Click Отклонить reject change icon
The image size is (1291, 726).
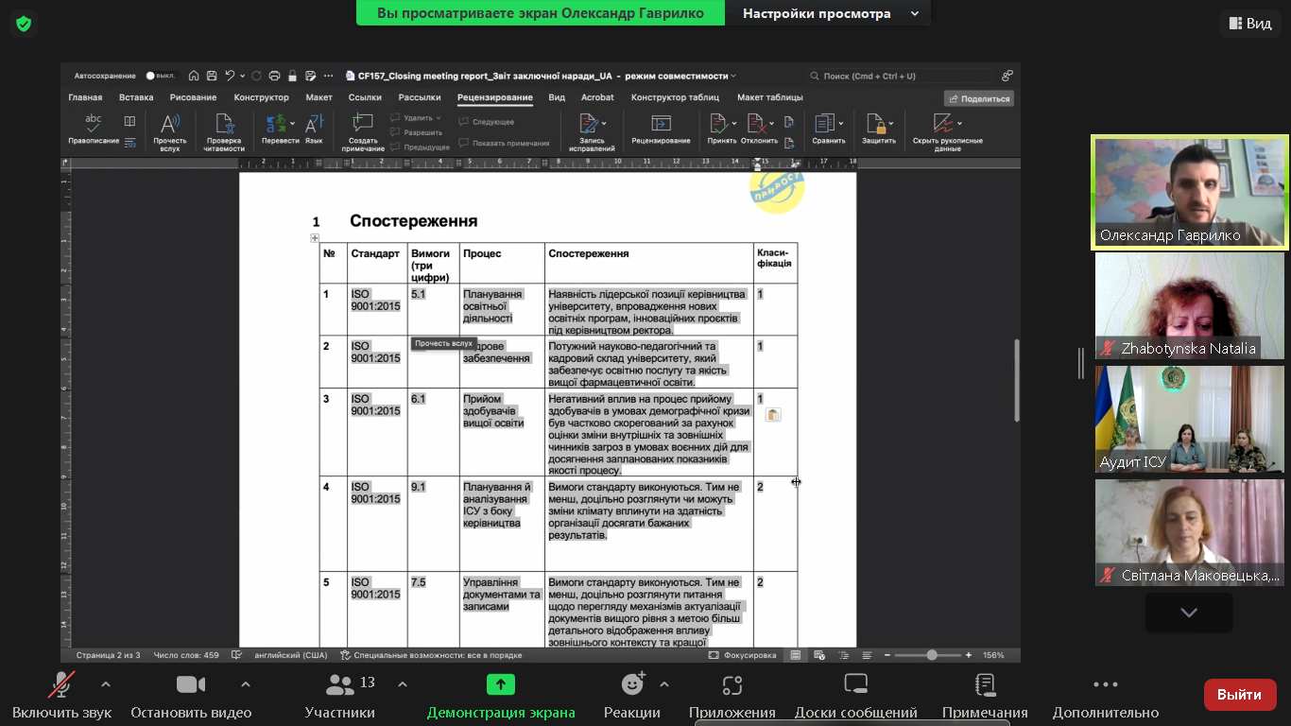click(755, 124)
